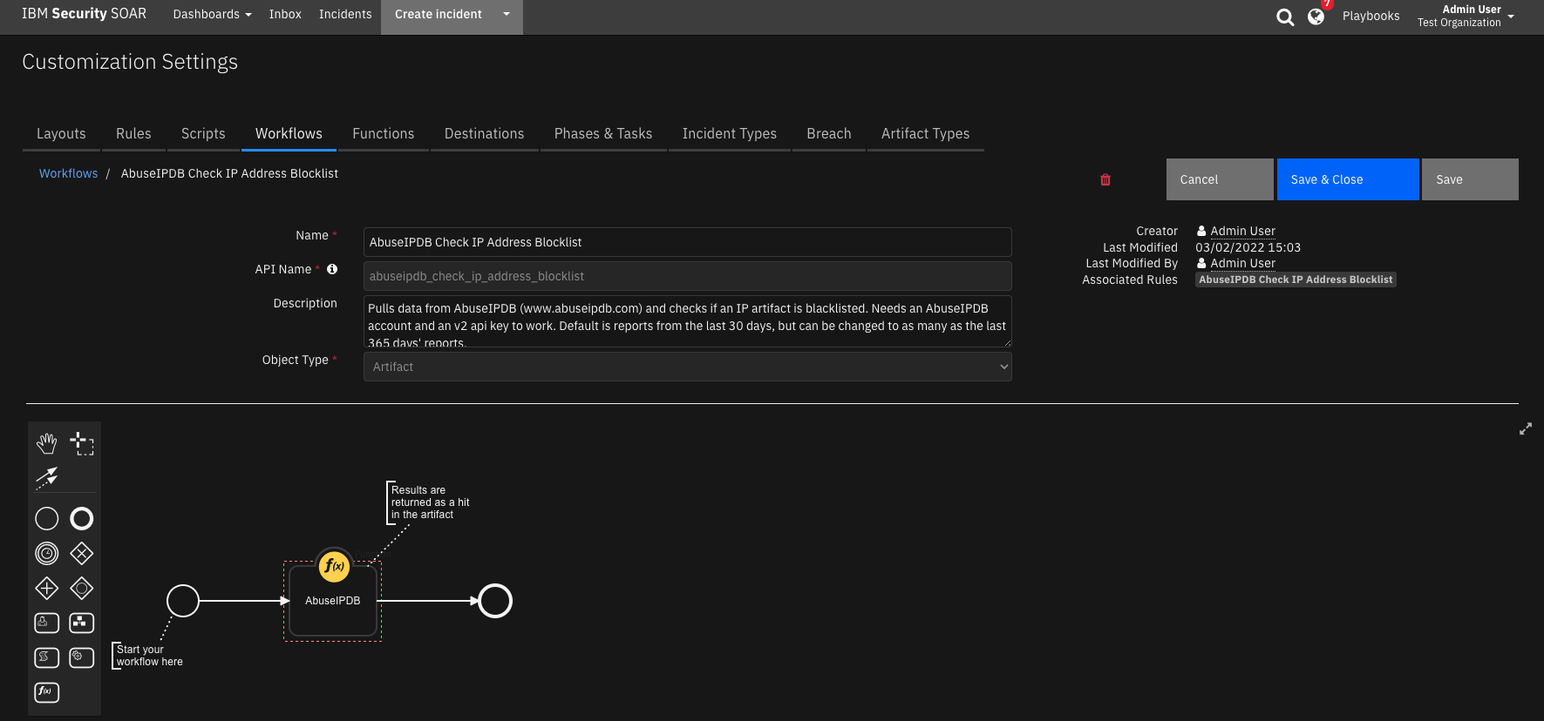Select the workflow end event circle
Viewport: 1544px width, 721px height.
495,601
